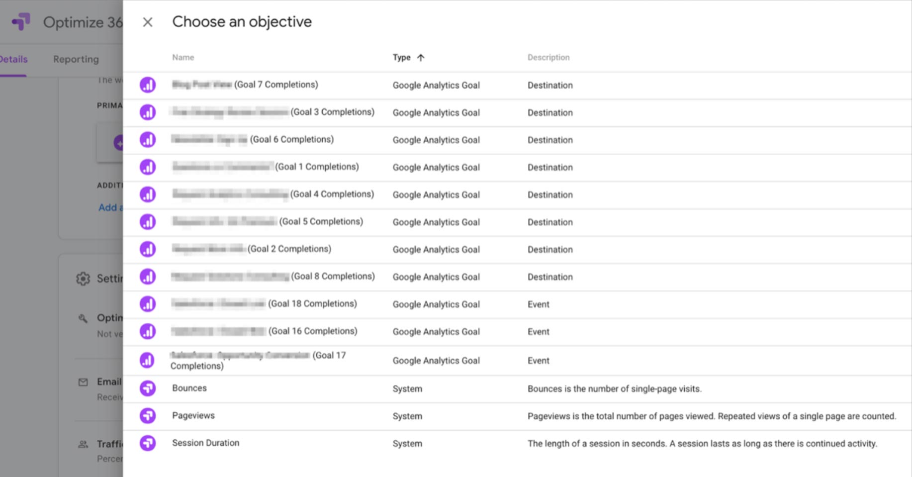Switch to the Reporting tab
Viewport: 912px width, 477px height.
pos(75,59)
